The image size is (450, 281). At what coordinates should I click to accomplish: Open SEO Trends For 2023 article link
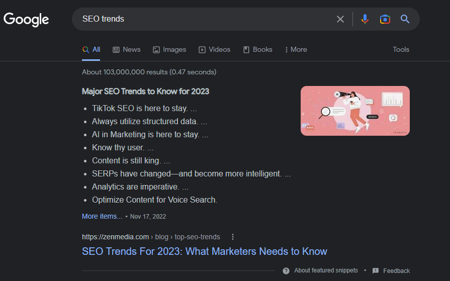(x=204, y=251)
